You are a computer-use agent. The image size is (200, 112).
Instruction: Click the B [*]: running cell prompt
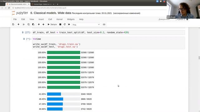pos(27,39)
